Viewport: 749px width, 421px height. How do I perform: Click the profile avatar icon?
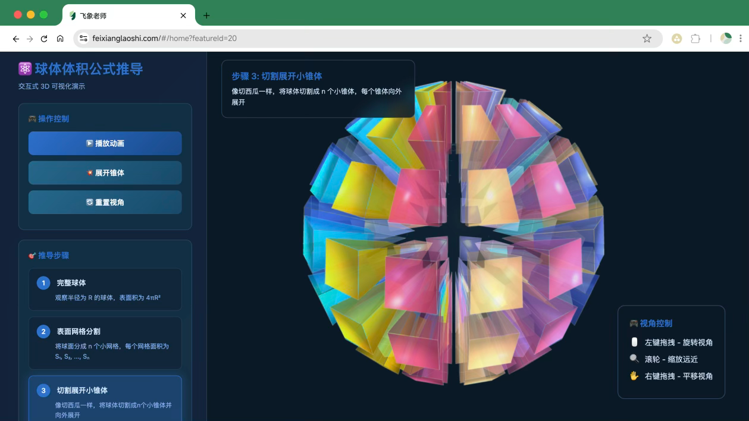point(726,39)
